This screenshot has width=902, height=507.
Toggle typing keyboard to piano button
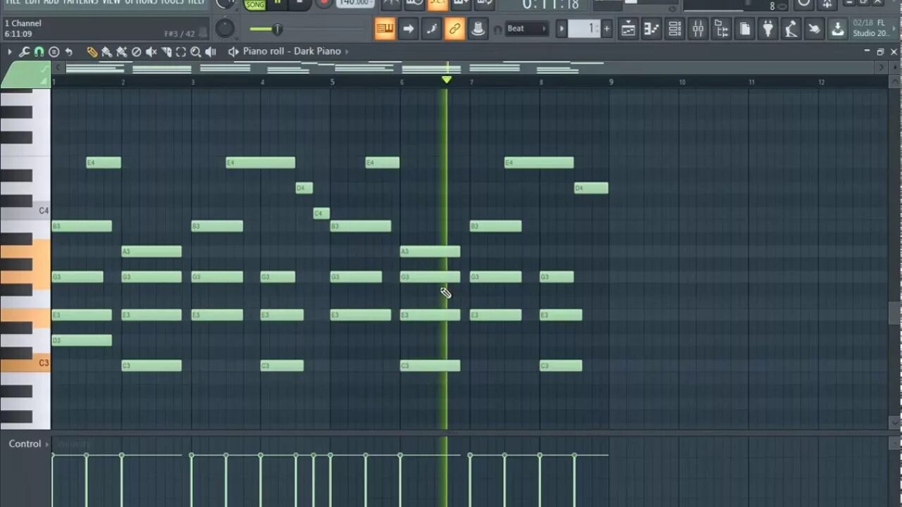coord(385,29)
